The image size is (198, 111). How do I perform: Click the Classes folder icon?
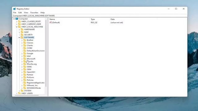25,43
